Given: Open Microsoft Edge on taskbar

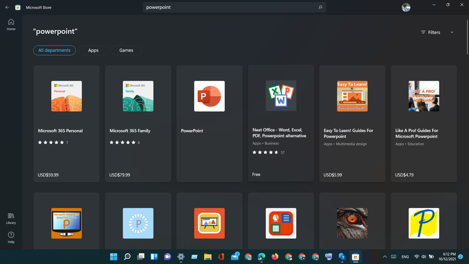Looking at the screenshot, I should coord(261,256).
